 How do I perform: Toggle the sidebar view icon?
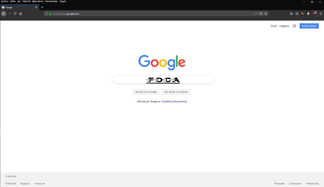tap(297, 14)
